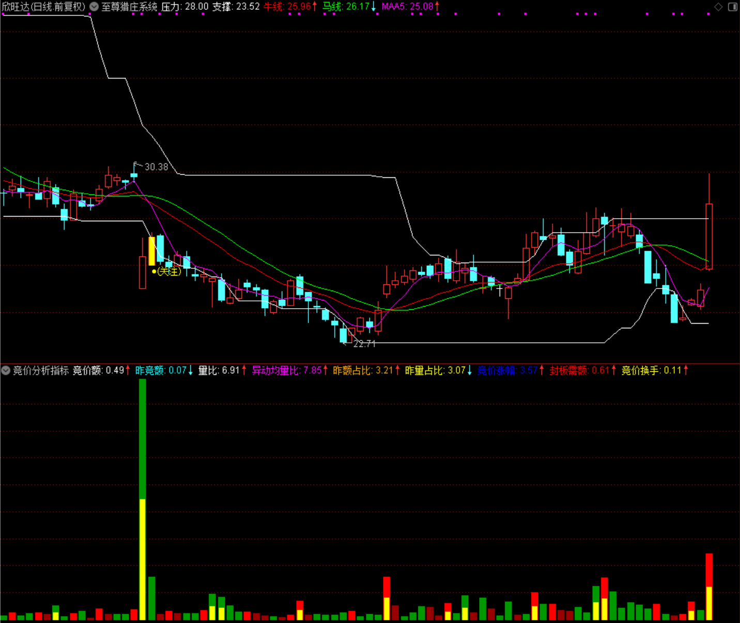Screen dimensions: 740x623
Task: Click the 昨竞额: 0.07 value
Action: (x=161, y=370)
